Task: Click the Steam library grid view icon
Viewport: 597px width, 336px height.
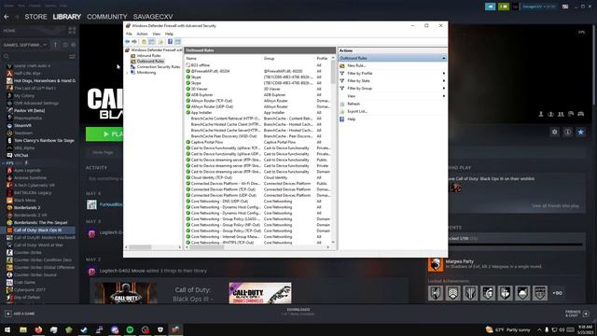Action: coord(72,31)
